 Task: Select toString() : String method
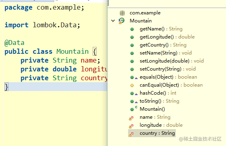click(159, 101)
